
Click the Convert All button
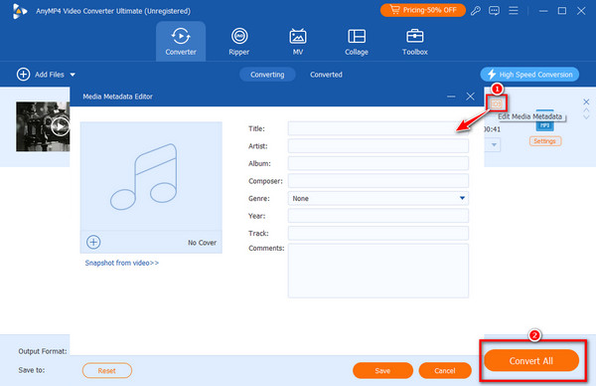pyautogui.click(x=531, y=360)
